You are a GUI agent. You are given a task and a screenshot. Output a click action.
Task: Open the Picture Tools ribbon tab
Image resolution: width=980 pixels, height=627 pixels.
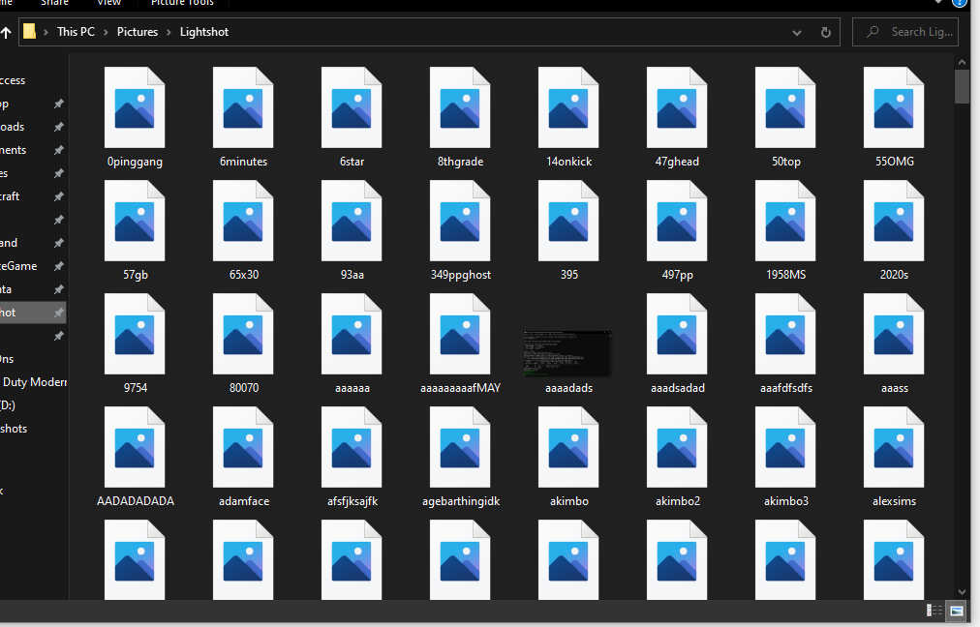tap(181, 3)
